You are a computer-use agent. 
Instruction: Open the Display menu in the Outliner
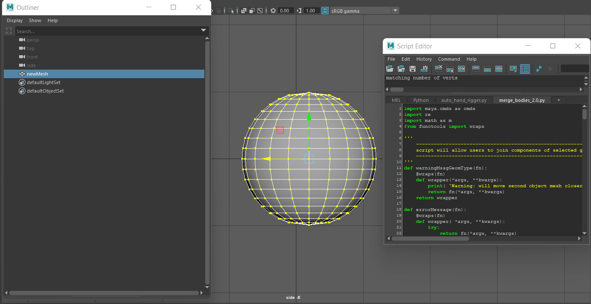coord(14,20)
